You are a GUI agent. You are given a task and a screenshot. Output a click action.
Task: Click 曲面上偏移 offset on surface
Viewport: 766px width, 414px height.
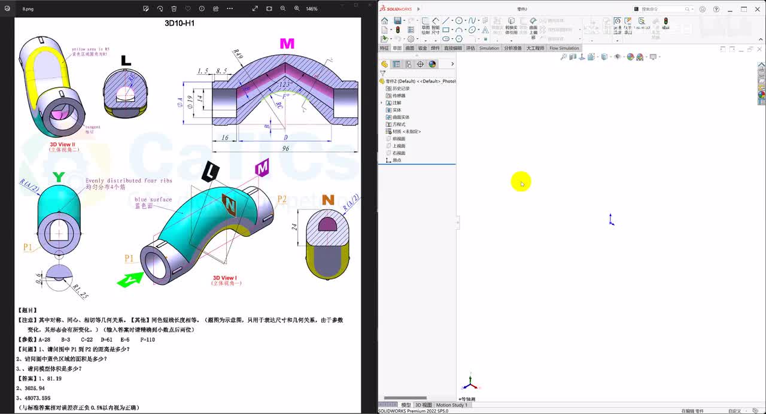533,28
